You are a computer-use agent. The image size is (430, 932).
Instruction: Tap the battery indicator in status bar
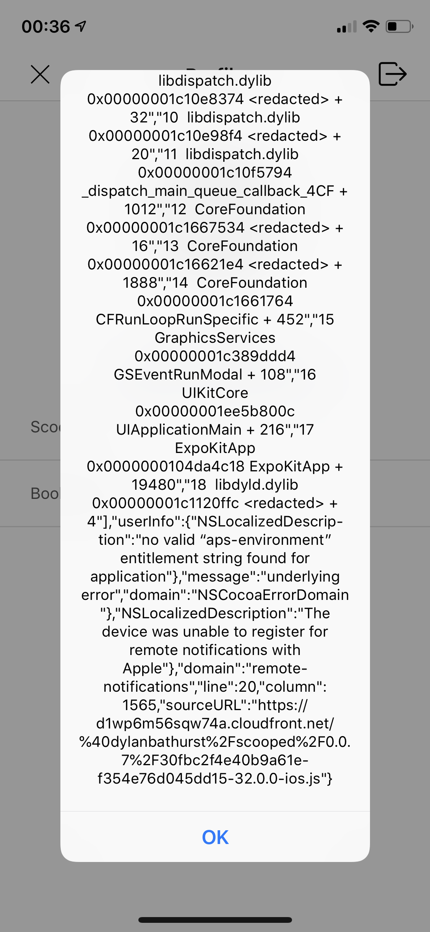coord(398,26)
